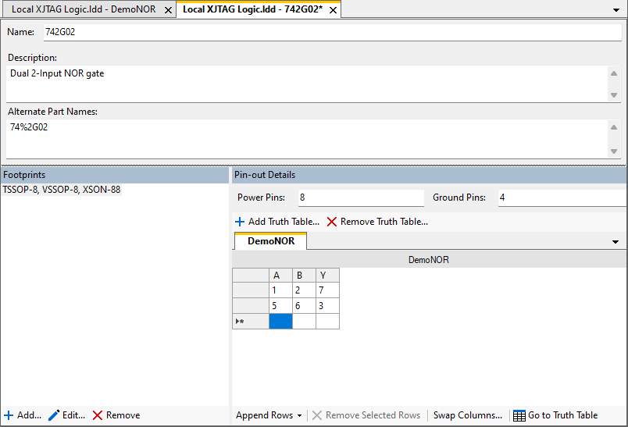Viewport: 628px width, 427px height.
Task: Select the cell with value 7 in column Y
Action: point(327,290)
